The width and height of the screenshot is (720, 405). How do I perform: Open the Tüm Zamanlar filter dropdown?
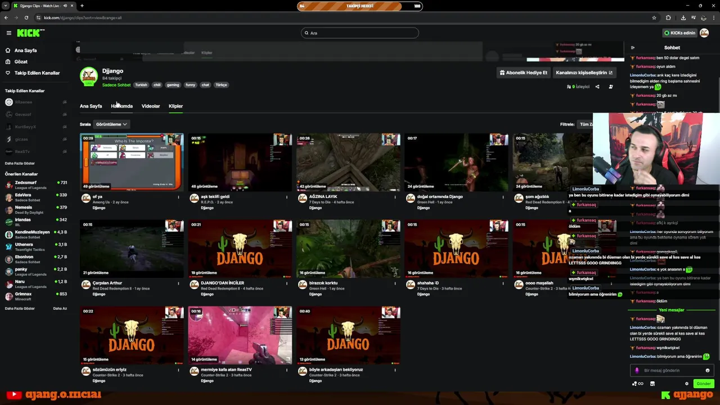click(x=586, y=124)
